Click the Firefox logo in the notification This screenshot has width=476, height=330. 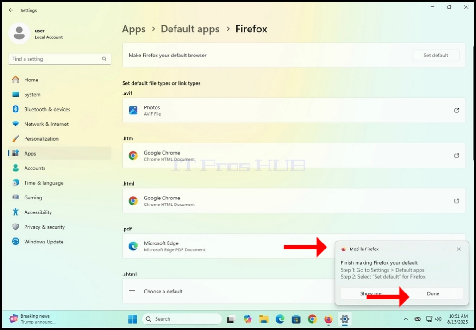click(344, 249)
